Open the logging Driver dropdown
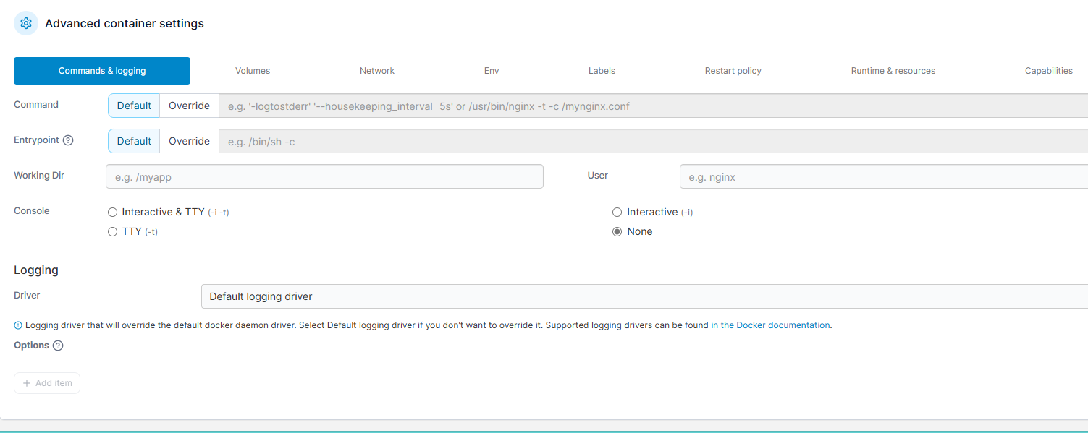The image size is (1088, 433). click(x=643, y=296)
